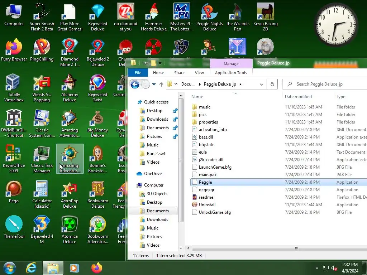The image size is (367, 275).
Task: Launch Kevin Racing 2D icon
Action: coord(266,17)
